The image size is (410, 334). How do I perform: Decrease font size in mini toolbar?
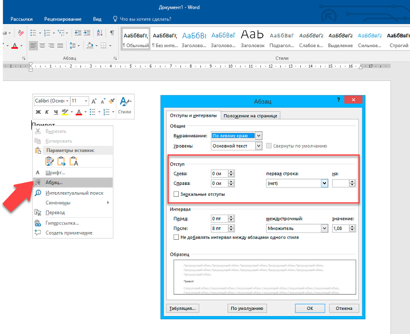coord(103,101)
